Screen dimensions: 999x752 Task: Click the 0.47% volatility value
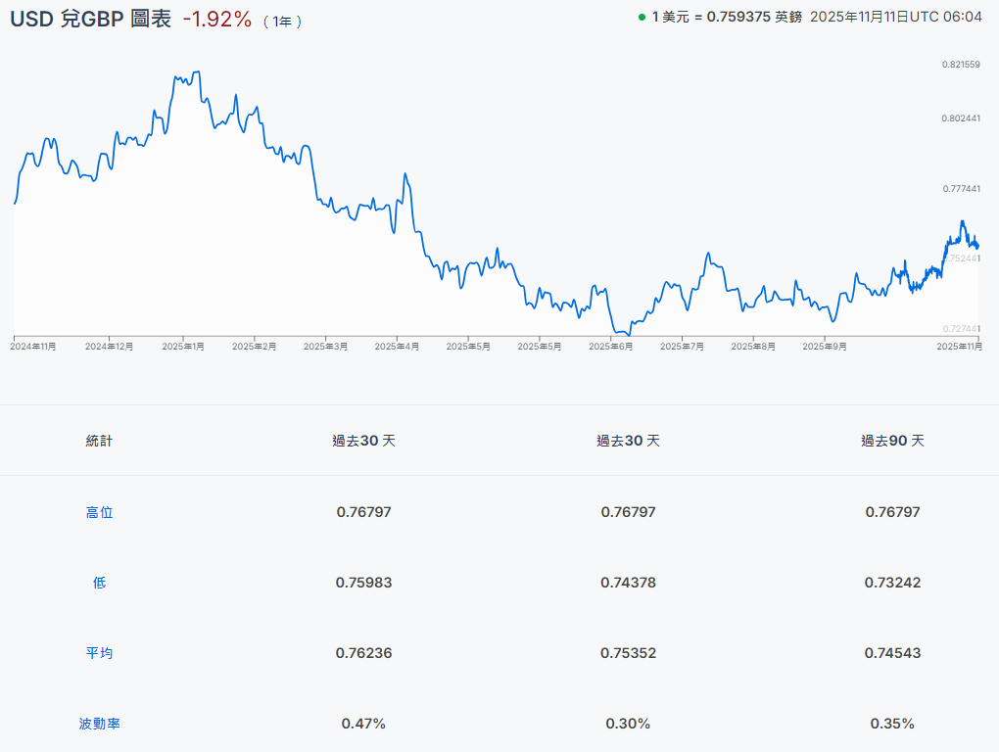(x=363, y=724)
